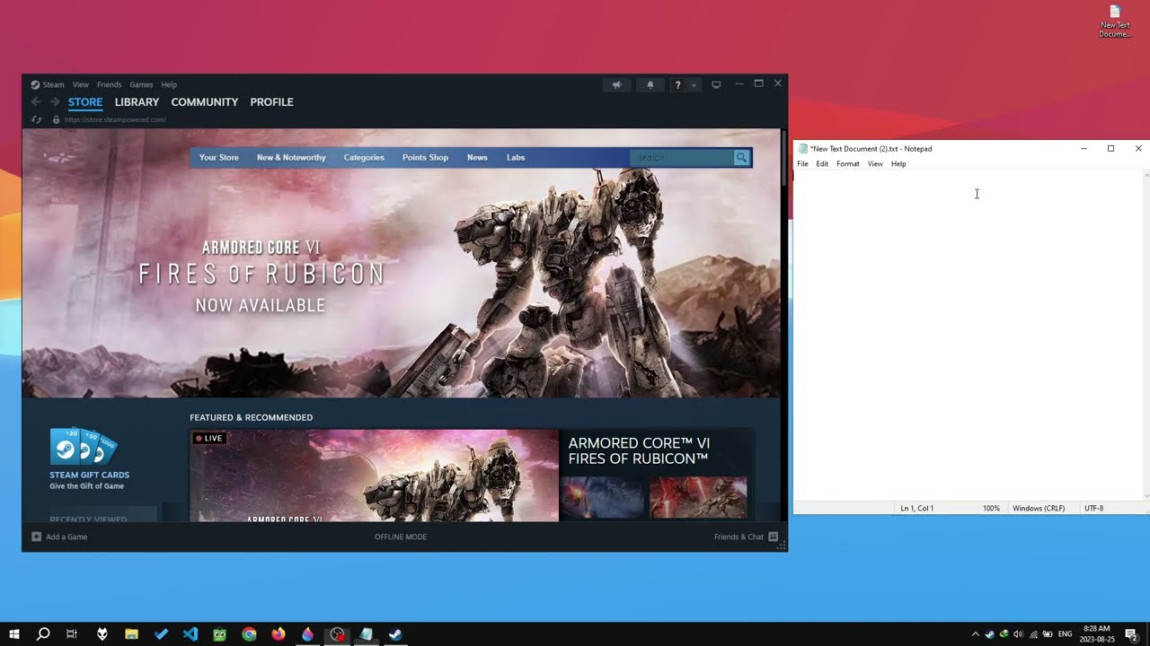Open the New Text Document desktop file

(1115, 22)
